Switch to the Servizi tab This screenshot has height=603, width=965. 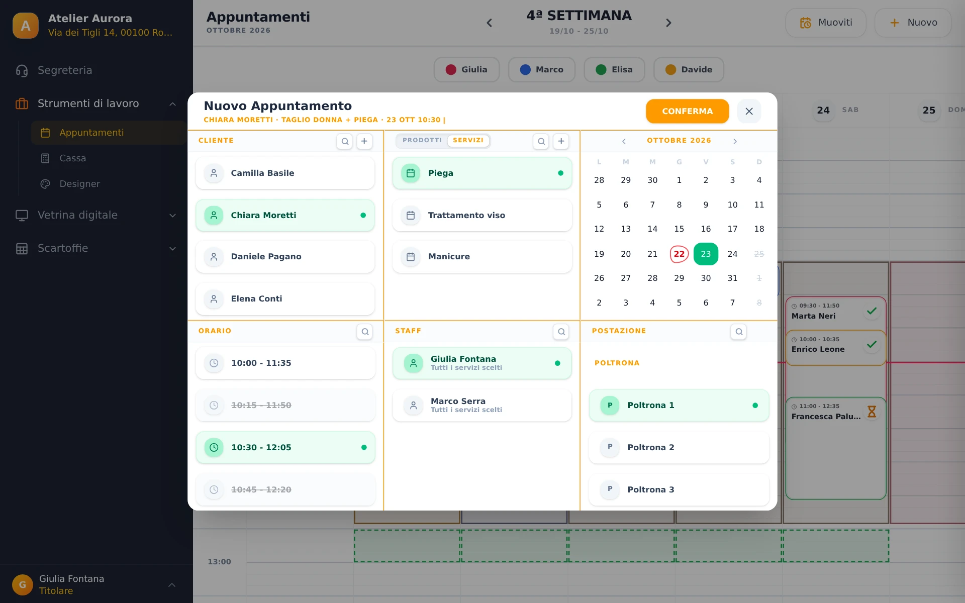point(468,140)
